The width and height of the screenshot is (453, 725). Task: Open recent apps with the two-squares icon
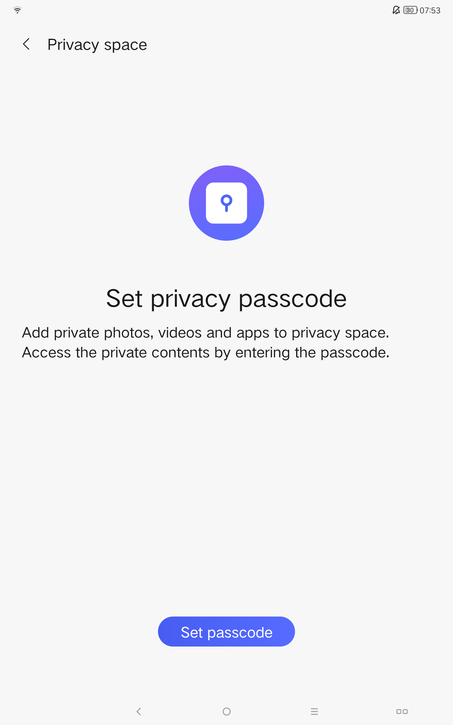point(402,711)
